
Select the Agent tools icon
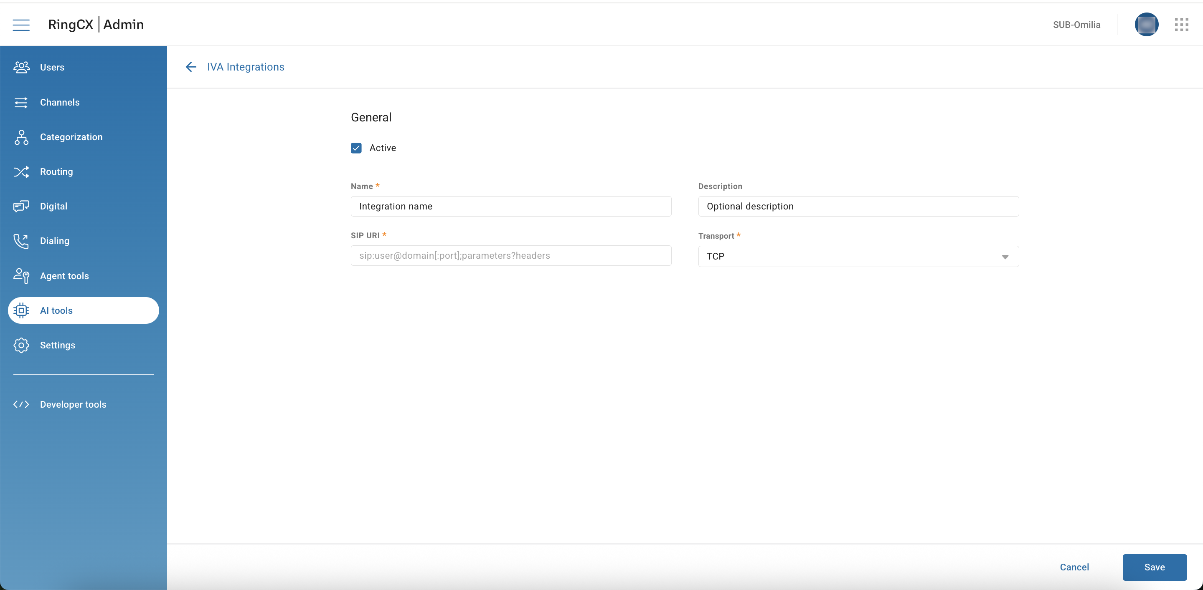[x=21, y=276]
